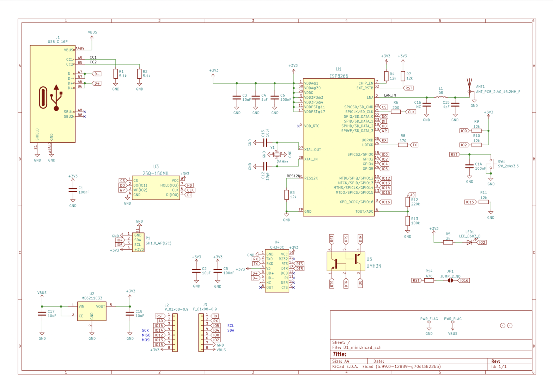Click the 'Title:' field in title block

pos(340,354)
